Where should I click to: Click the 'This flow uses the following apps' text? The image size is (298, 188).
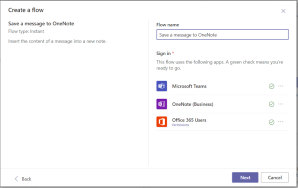220,65
